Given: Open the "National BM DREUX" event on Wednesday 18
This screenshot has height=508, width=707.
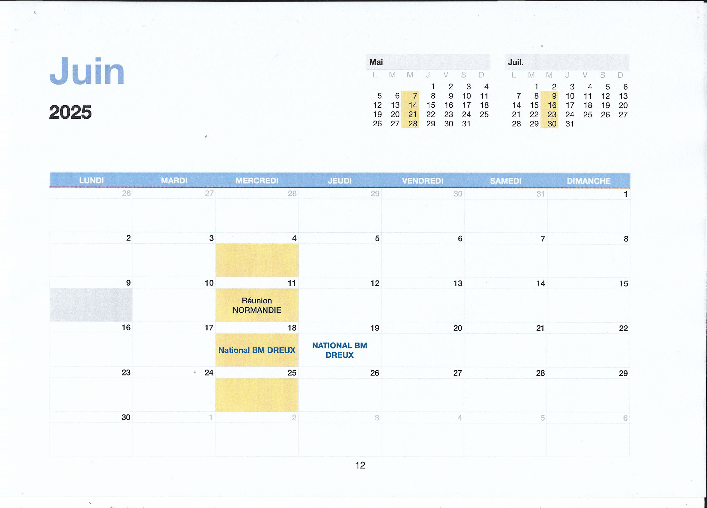Looking at the screenshot, I should pyautogui.click(x=257, y=350).
